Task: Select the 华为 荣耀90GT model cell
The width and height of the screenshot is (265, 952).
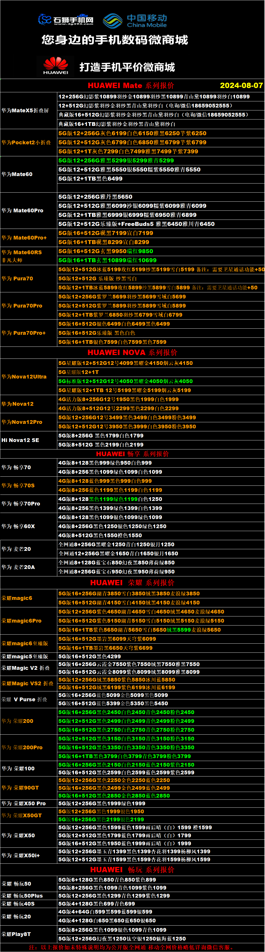Action: tap(29, 788)
